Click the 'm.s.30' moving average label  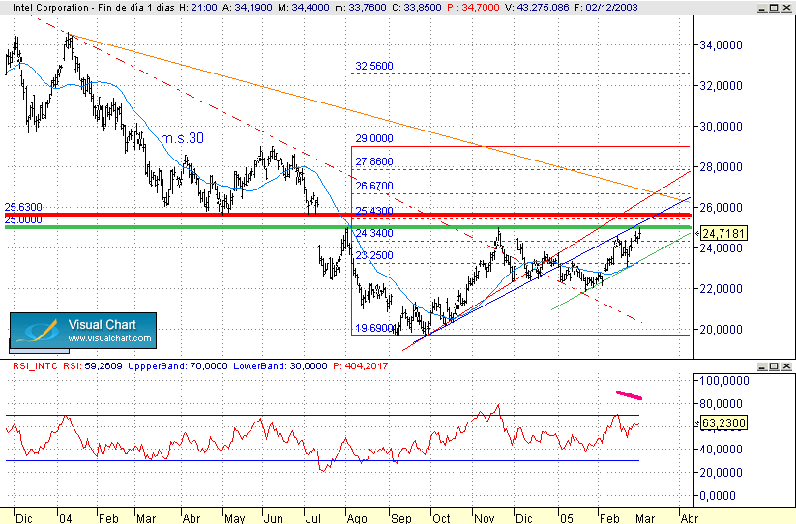[x=182, y=138]
